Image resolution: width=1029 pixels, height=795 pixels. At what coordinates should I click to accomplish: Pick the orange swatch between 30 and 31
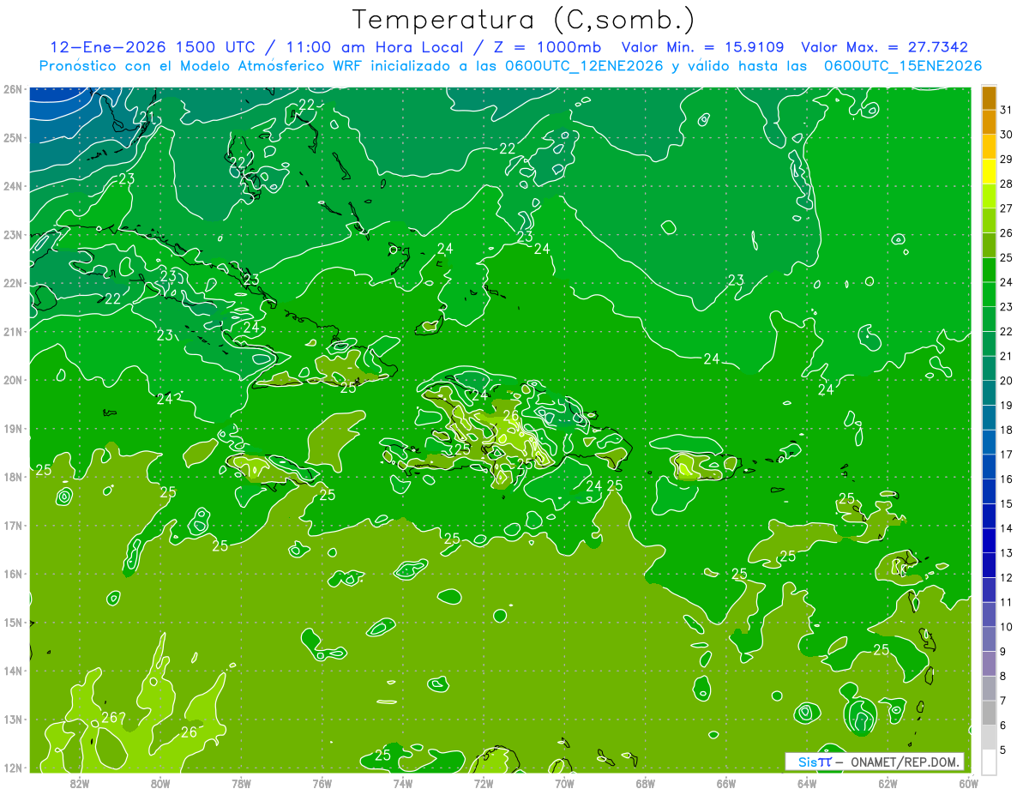pos(989,123)
